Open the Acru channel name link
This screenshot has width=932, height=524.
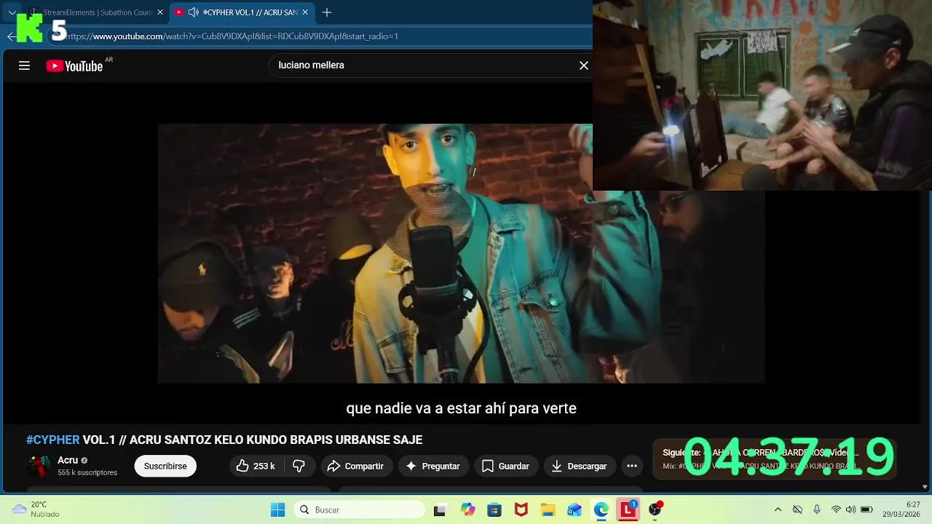pyautogui.click(x=68, y=460)
